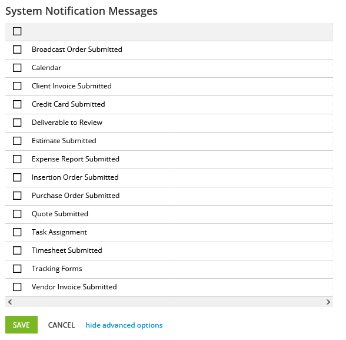Toggle the Credit Card Submitted checkbox
Screen dimensions: 346x340
click(17, 104)
